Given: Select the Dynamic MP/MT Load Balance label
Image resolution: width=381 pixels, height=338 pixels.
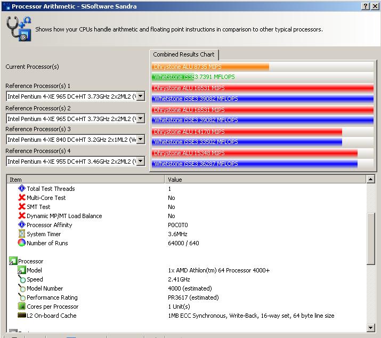Looking at the screenshot, I should click(64, 216).
